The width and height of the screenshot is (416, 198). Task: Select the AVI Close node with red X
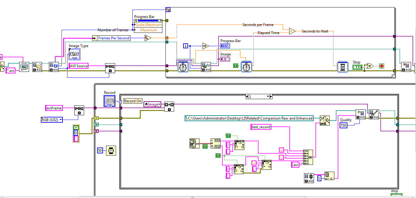[x=406, y=67]
